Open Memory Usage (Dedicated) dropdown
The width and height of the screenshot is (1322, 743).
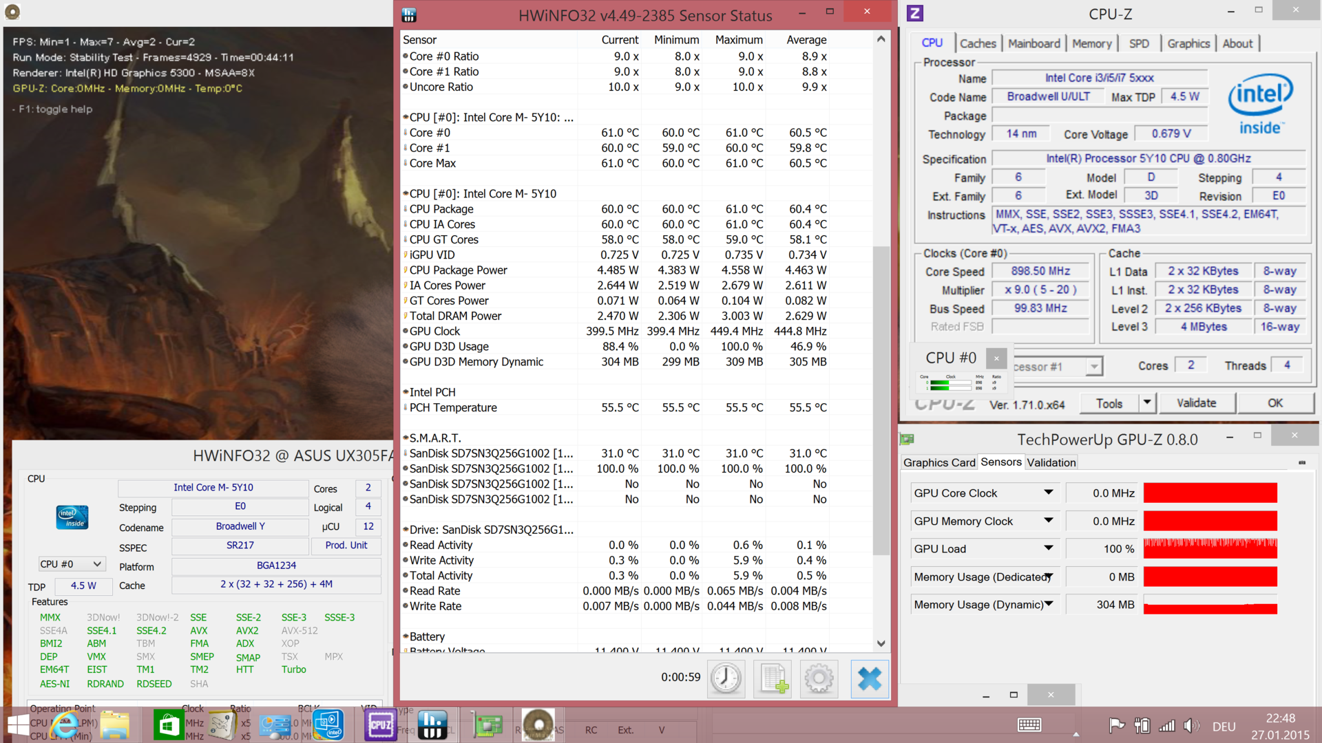1048,577
